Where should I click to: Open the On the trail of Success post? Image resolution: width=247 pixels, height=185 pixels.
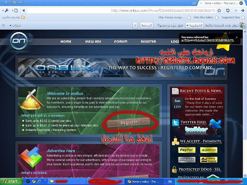click(200, 99)
